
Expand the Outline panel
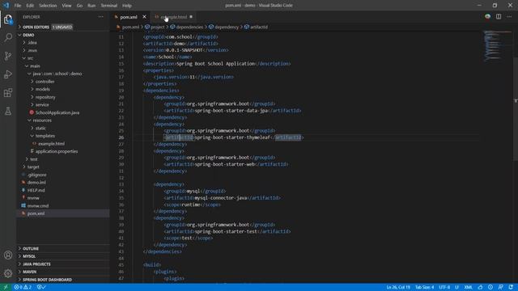(63, 248)
